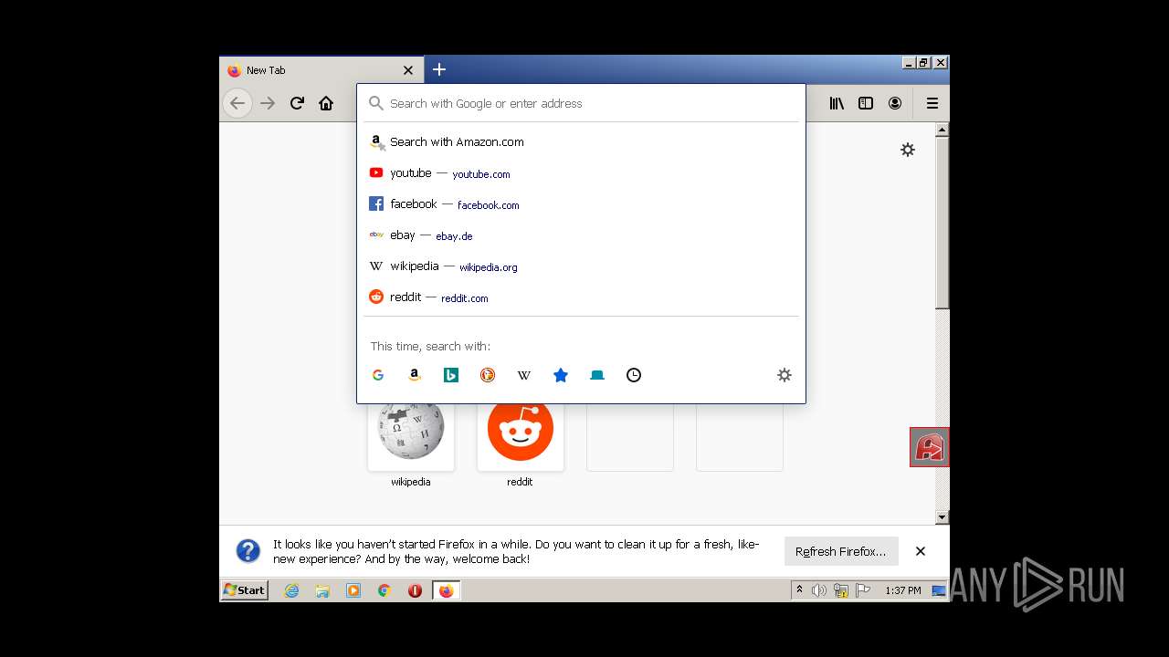Click the 1:37 PM clock
Screen dimensions: 1169x657
(x=903, y=590)
